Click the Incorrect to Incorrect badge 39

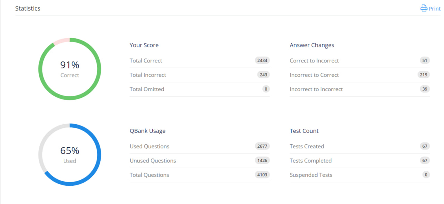(x=425, y=89)
